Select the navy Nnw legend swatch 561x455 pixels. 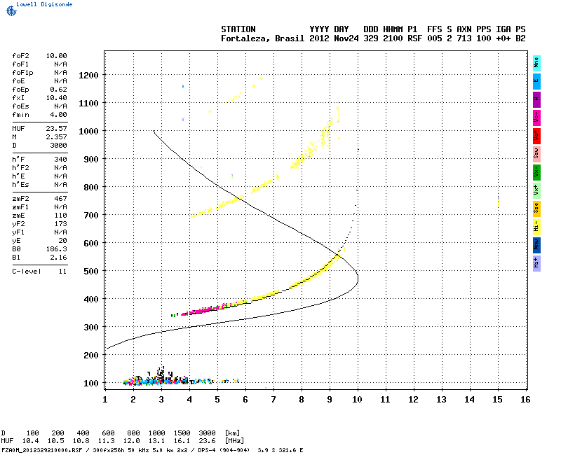point(536,246)
